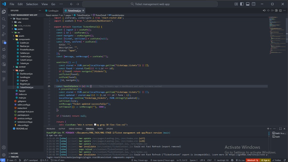Open the remote window indicator in status bar
Viewport: 288px width, 162px height.
(3, 160)
